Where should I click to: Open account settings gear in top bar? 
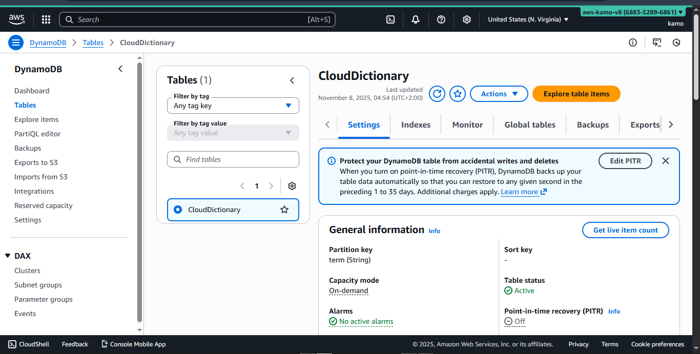(466, 19)
